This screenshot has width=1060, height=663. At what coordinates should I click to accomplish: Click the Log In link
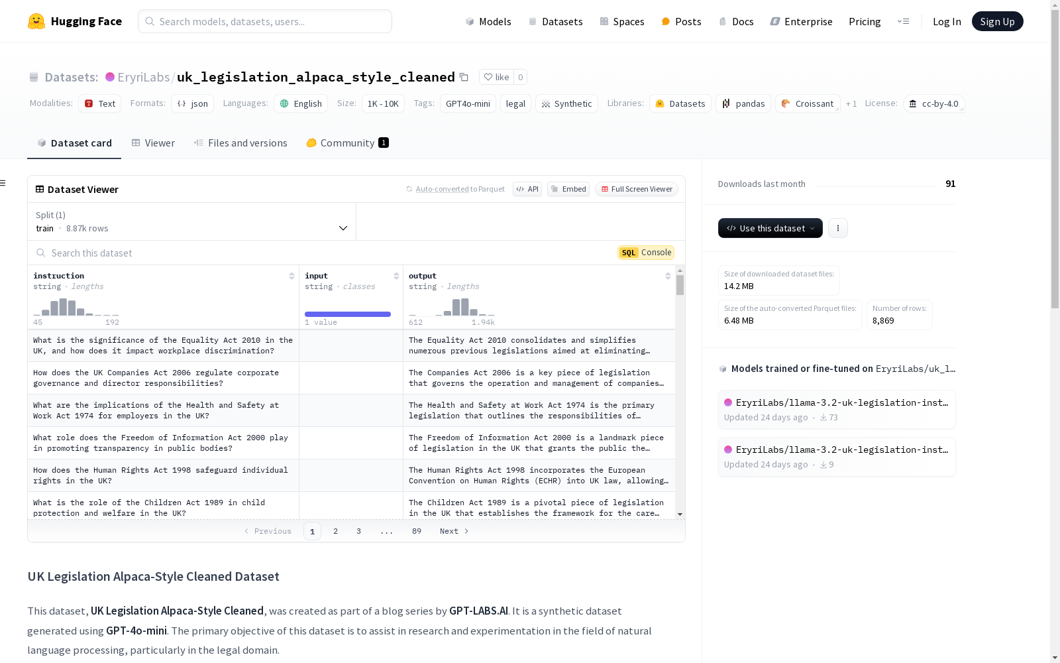click(947, 21)
